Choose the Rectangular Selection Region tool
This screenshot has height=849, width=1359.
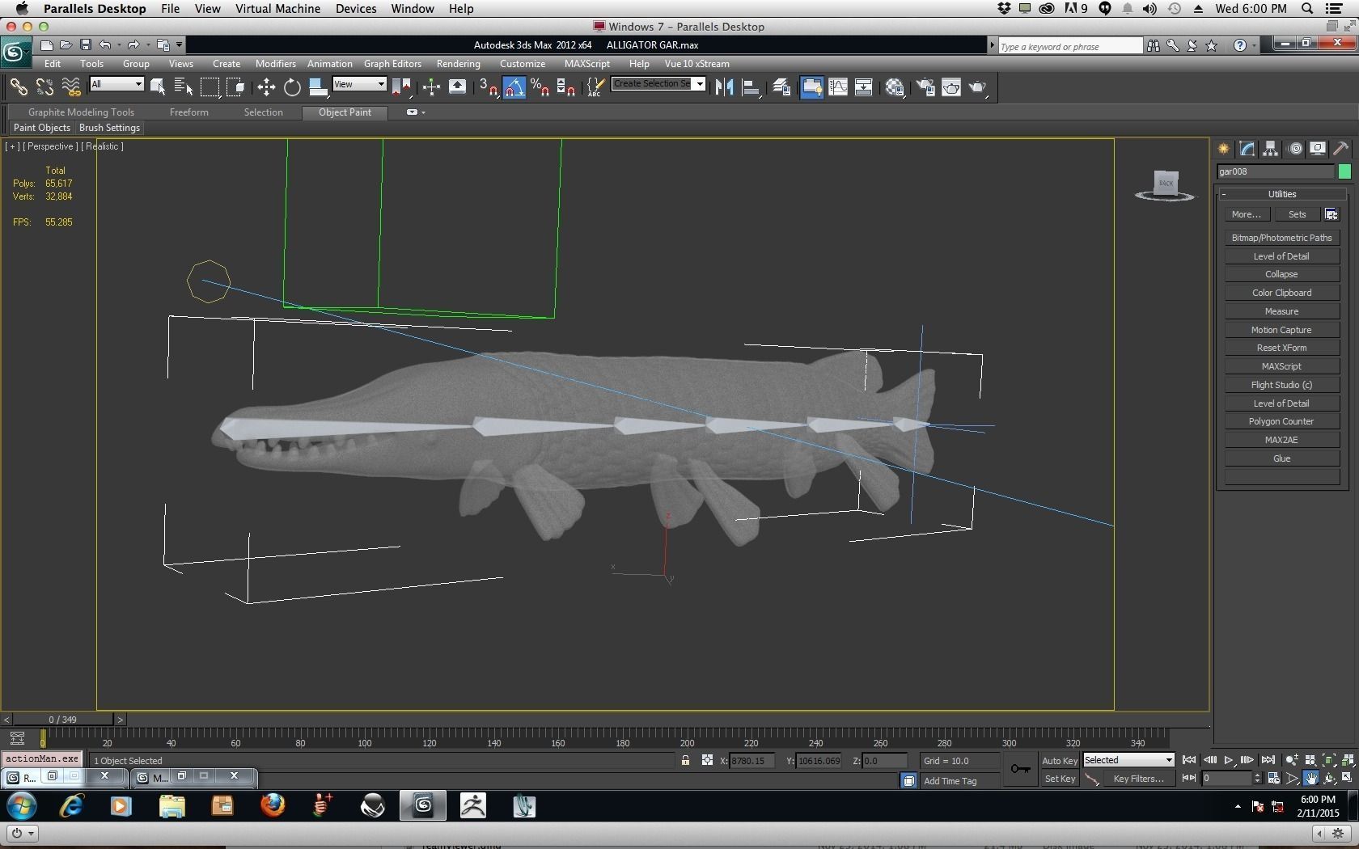210,87
